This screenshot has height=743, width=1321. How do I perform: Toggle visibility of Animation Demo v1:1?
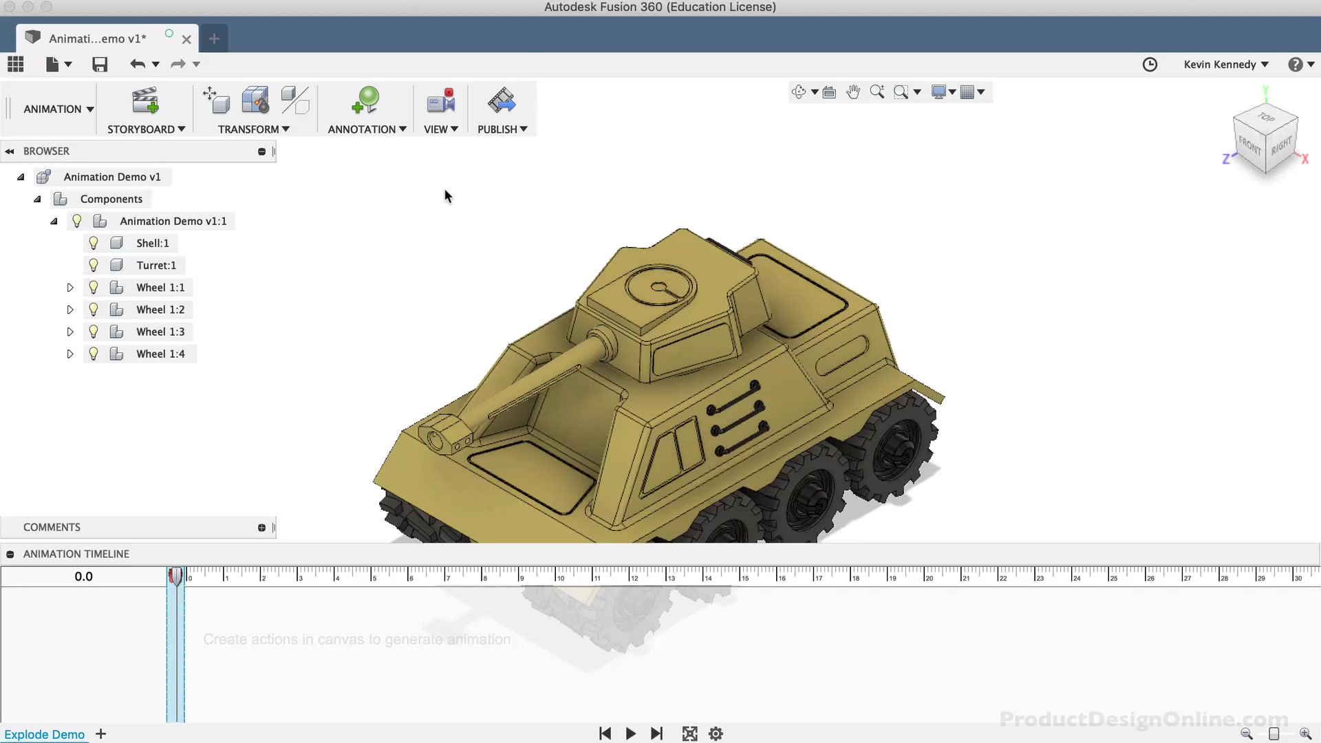(x=77, y=221)
